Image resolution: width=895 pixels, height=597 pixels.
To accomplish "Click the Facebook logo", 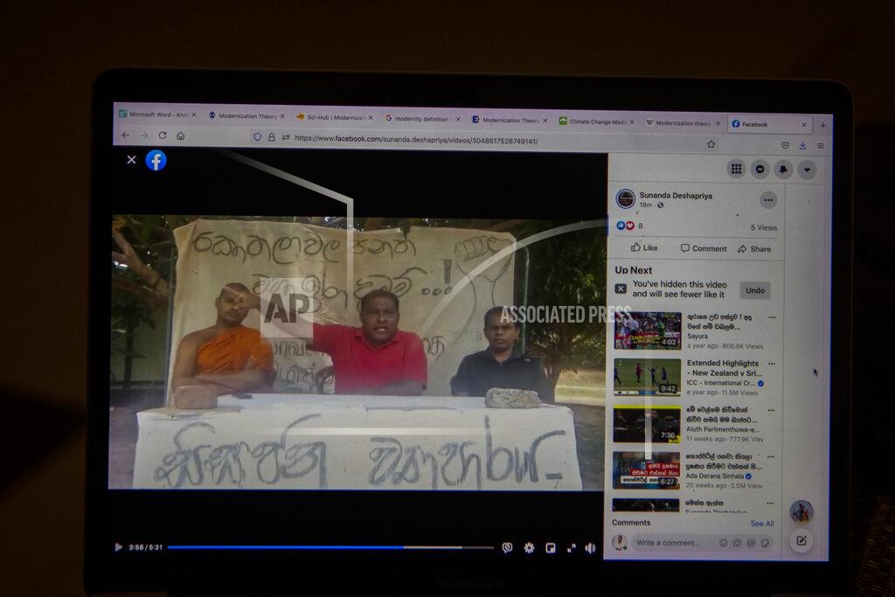I will click(156, 160).
